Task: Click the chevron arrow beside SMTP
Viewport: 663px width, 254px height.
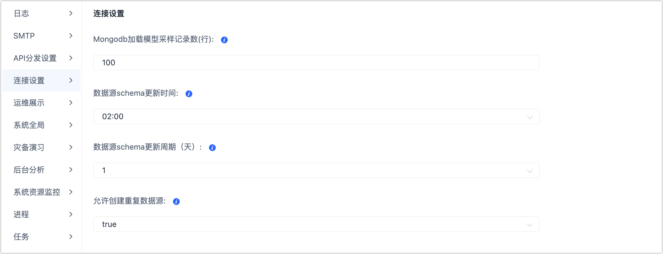Action: point(71,36)
